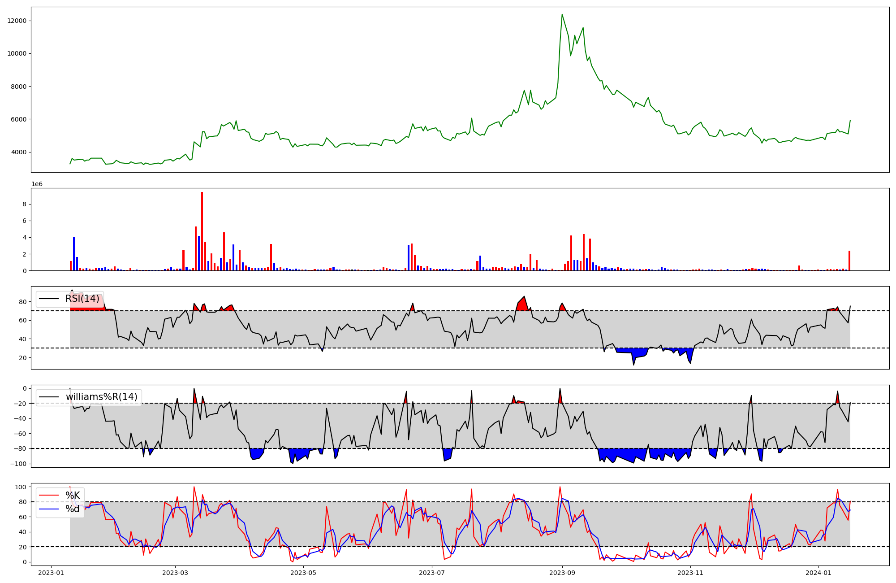896x583 pixels.
Task: Click the black RSI legend line sample
Action: (49, 299)
